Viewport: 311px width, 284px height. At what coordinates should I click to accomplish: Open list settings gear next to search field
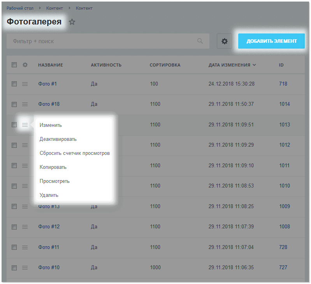click(x=224, y=41)
